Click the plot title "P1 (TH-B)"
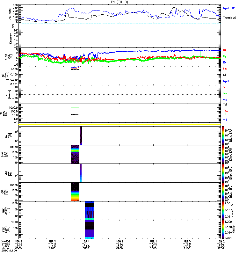This screenshot has width=239, height=255. pyautogui.click(x=119, y=2)
